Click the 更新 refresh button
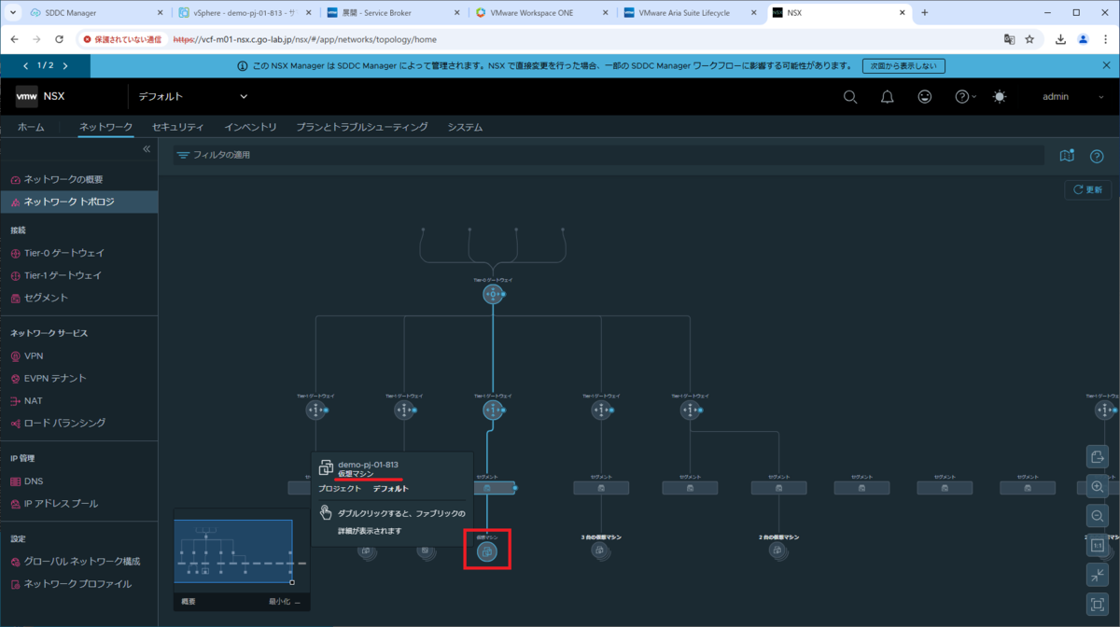 tap(1088, 189)
